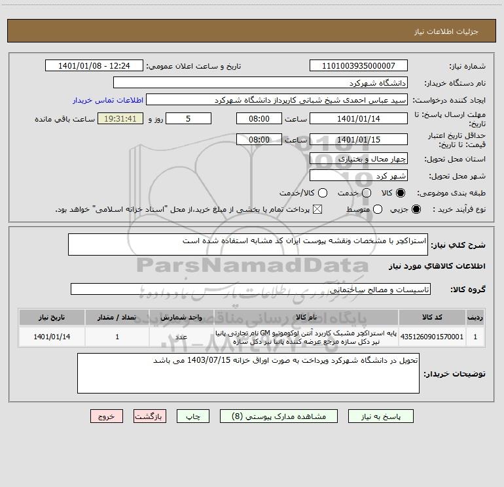Select the کالا/خدمت radio button

tap(323, 193)
